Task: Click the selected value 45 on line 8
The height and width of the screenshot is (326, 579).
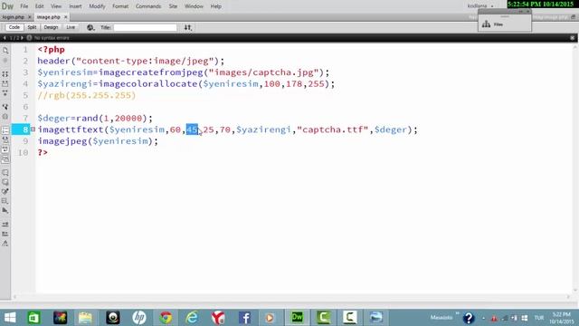Action: [192, 129]
